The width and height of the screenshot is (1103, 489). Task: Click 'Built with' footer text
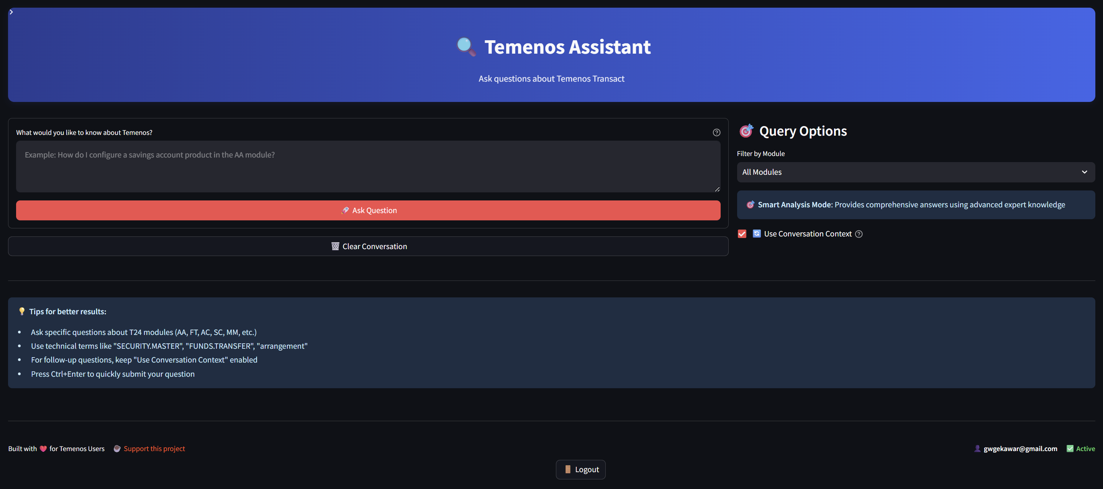(23, 449)
